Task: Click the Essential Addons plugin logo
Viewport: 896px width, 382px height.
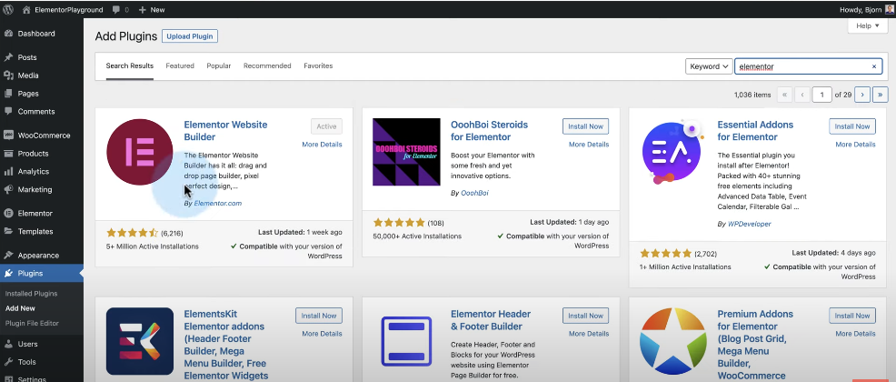Action: point(673,152)
